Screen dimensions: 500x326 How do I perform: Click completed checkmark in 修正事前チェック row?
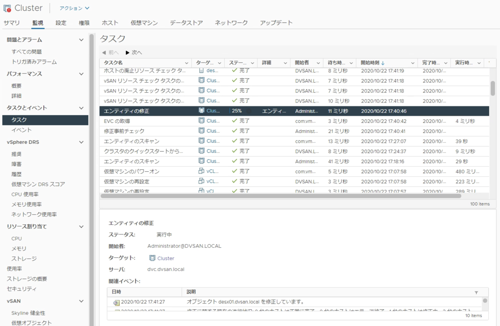pyautogui.click(x=234, y=131)
